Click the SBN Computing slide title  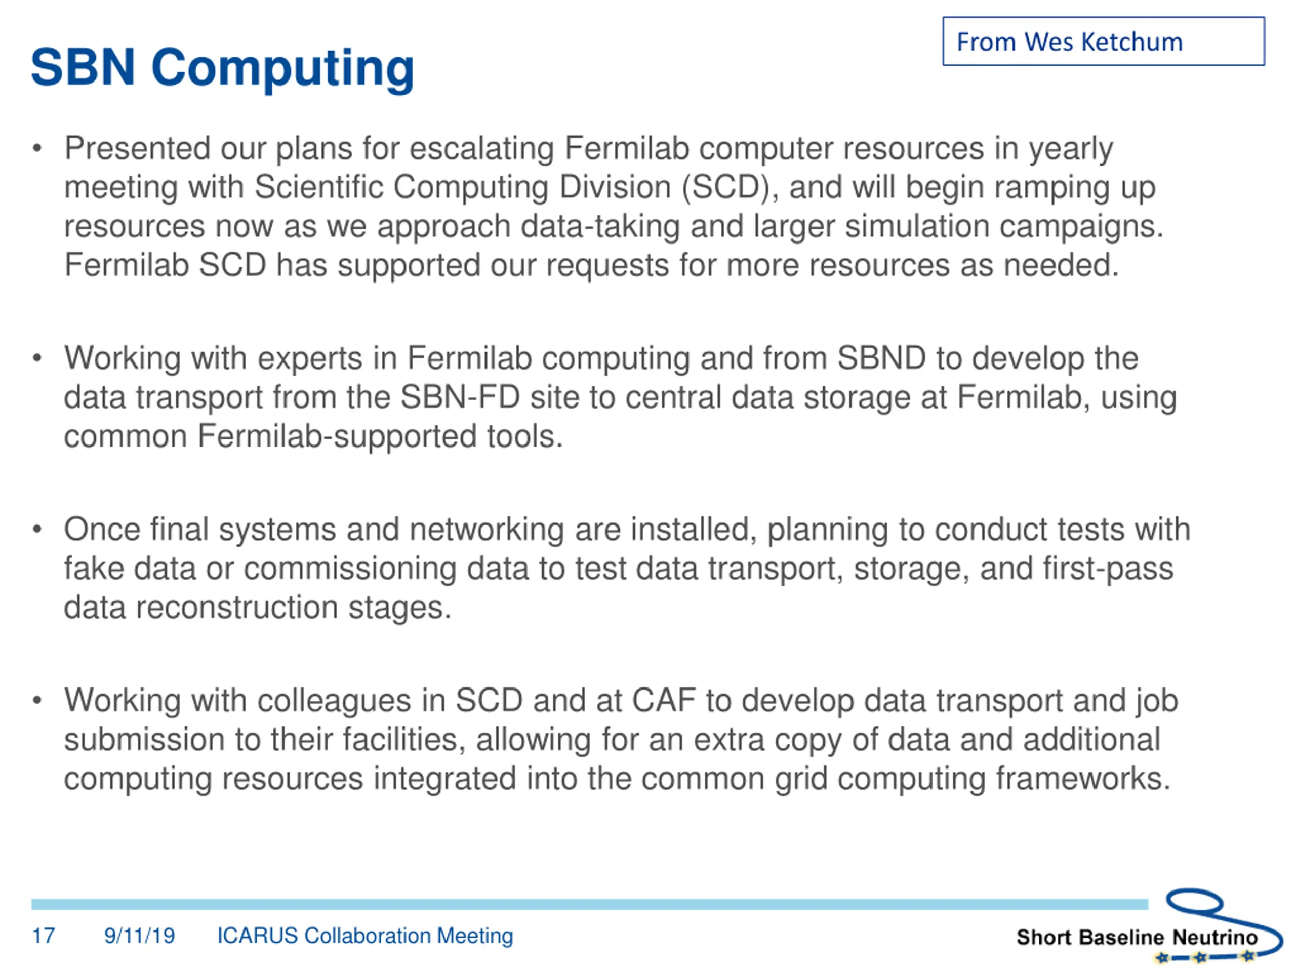(x=223, y=68)
